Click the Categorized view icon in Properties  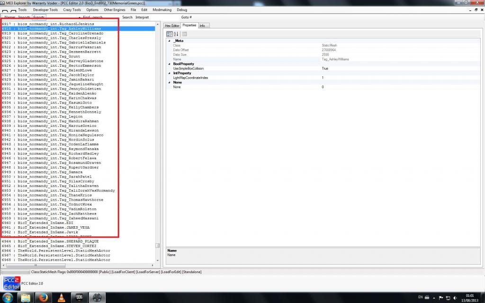tap(170, 34)
